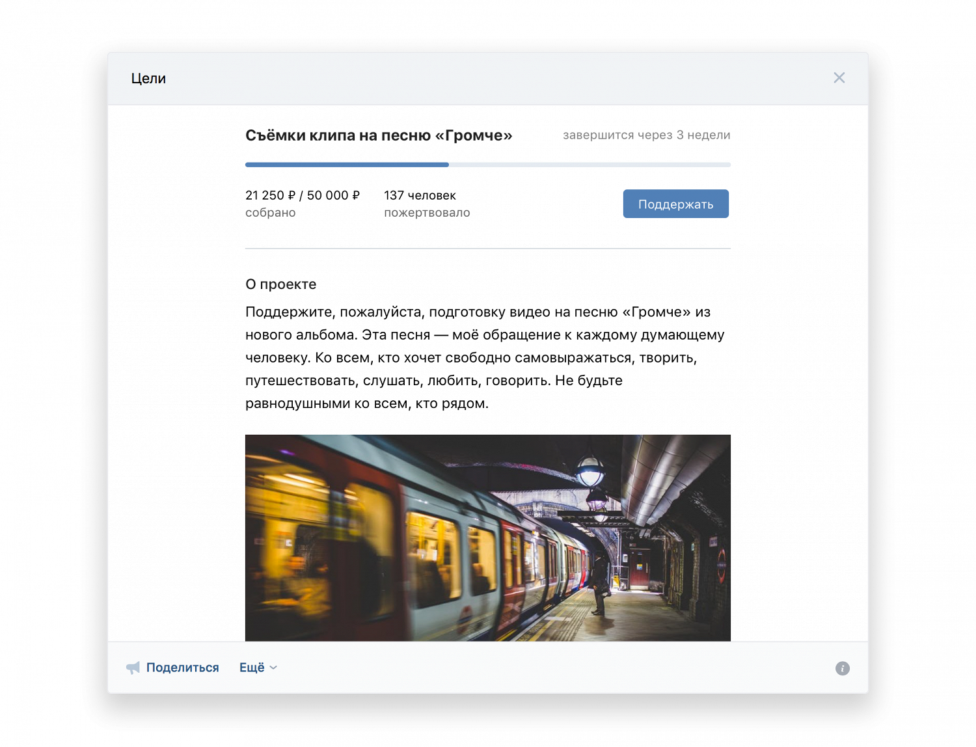Click the unfilled gray part of the progress bar
Screen dimensions: 976x747
pyautogui.click(x=589, y=165)
